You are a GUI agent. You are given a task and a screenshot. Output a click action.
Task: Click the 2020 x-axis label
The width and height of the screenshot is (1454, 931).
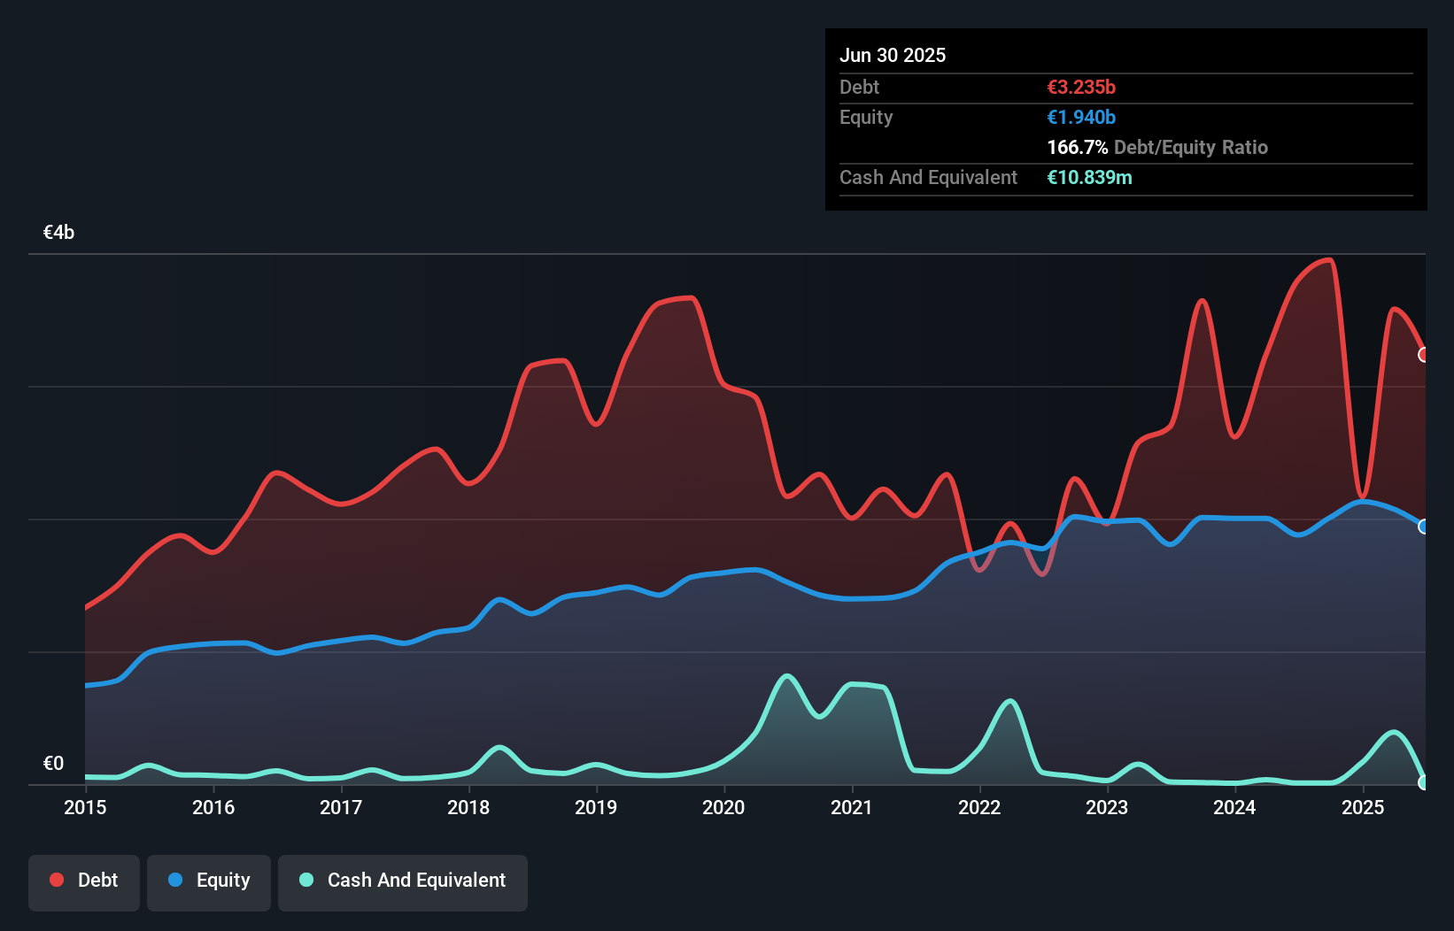click(723, 807)
